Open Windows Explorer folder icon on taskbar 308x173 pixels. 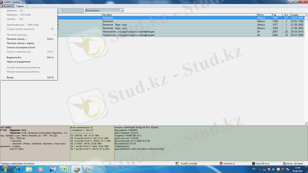point(29,169)
